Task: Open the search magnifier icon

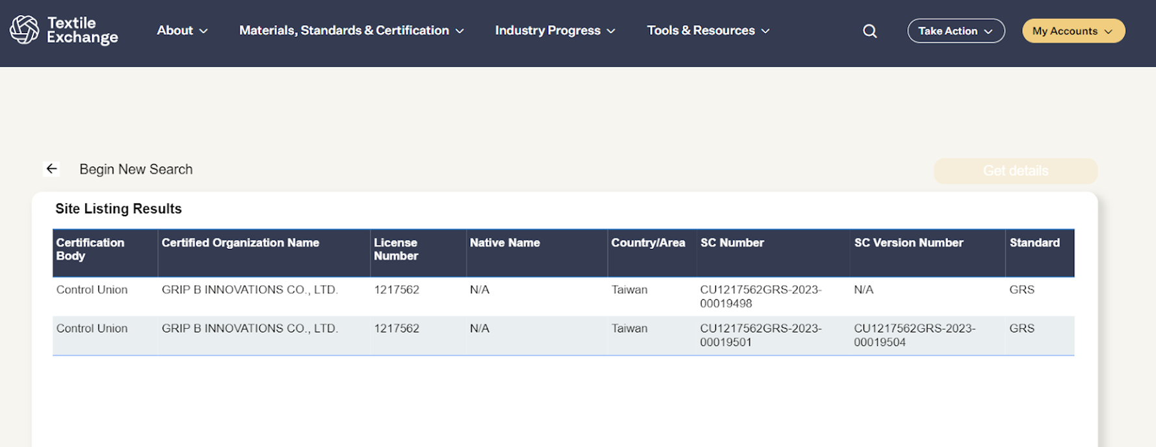Action: (869, 31)
